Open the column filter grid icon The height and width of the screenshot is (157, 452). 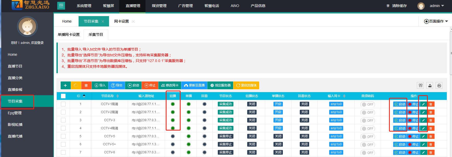point(421,86)
